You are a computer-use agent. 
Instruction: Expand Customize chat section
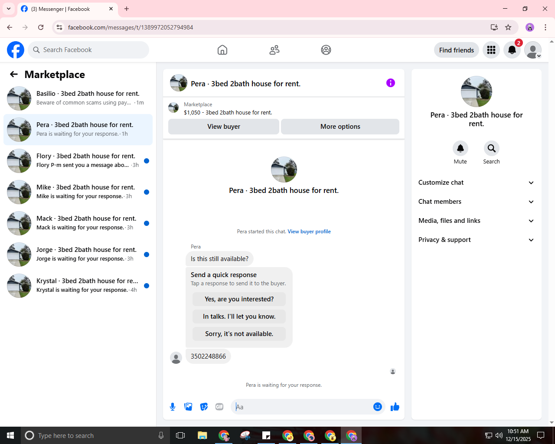477,183
